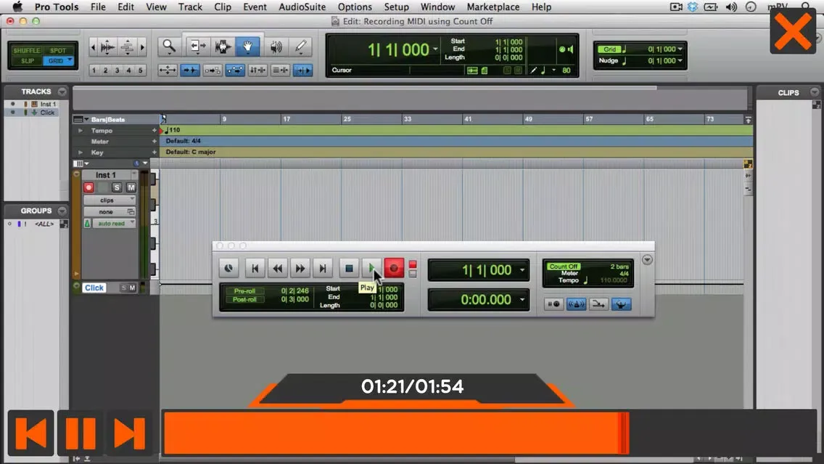Open the AudioSuite menu
The width and height of the screenshot is (824, 464).
coord(302,7)
